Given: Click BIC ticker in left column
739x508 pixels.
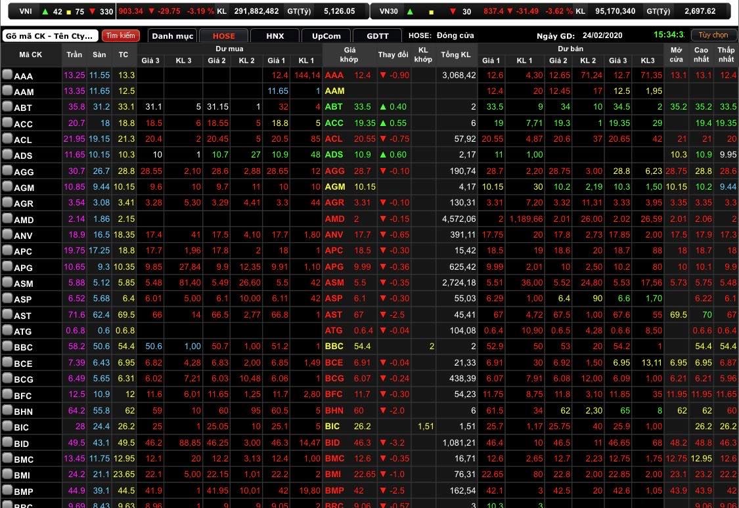Looking at the screenshot, I should coord(21,427).
